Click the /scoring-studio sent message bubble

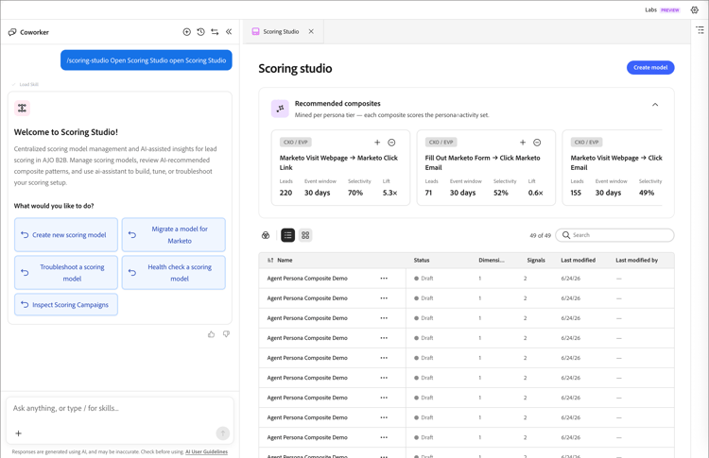(146, 60)
